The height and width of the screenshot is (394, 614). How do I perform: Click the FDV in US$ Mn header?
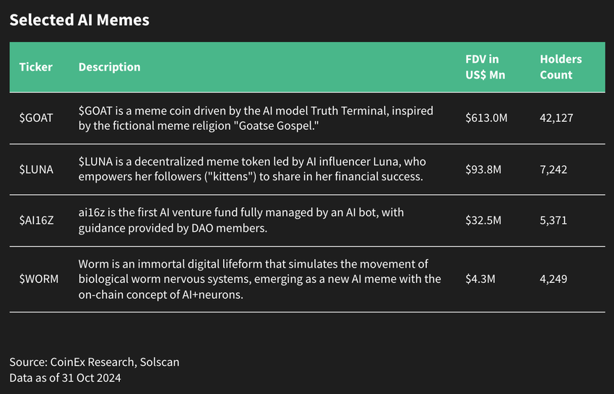[483, 67]
